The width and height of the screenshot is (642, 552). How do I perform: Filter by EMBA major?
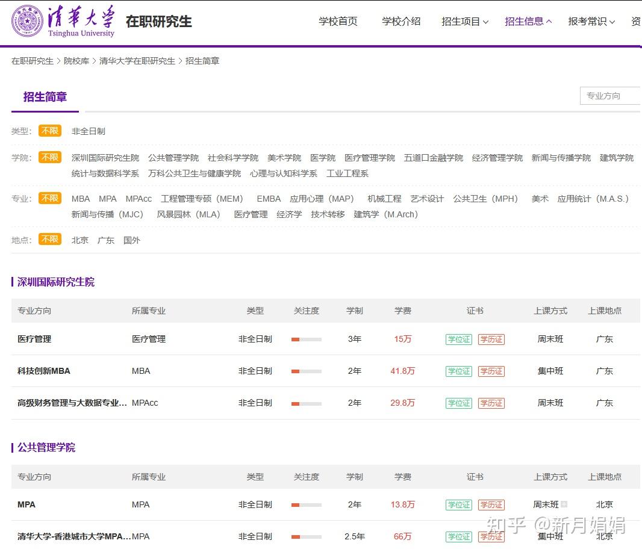click(269, 199)
